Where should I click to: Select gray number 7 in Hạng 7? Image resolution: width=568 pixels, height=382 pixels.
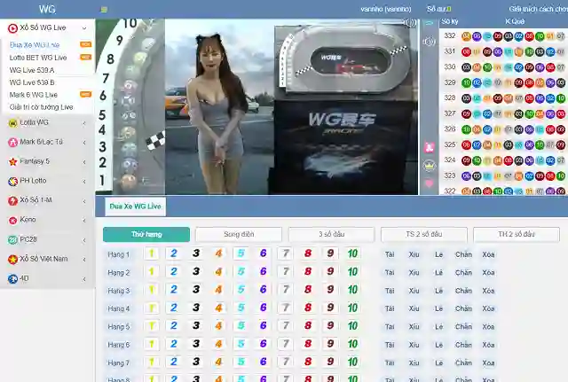(286, 363)
